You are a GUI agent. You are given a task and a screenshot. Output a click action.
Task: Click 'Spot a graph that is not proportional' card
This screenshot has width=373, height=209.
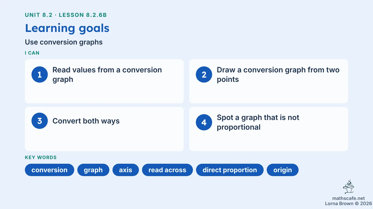269,129
